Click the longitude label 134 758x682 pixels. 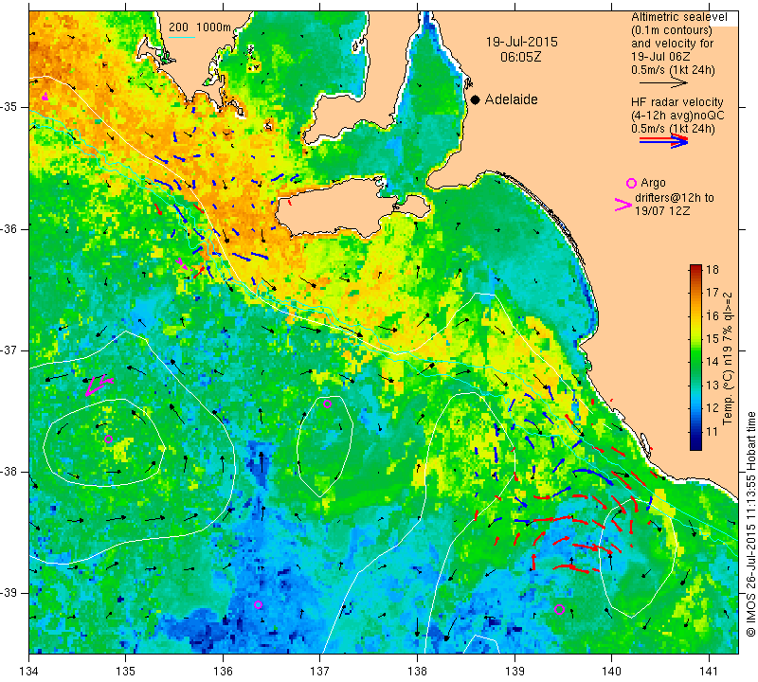click(29, 672)
